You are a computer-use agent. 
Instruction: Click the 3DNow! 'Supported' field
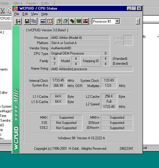(x=117, y=123)
